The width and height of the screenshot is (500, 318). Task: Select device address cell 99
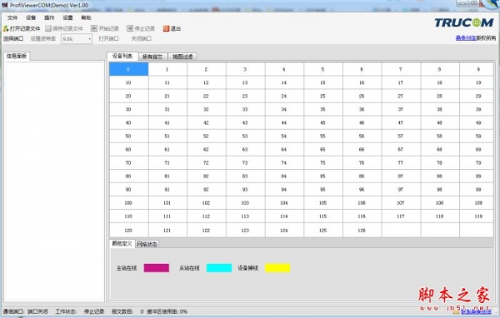click(477, 190)
